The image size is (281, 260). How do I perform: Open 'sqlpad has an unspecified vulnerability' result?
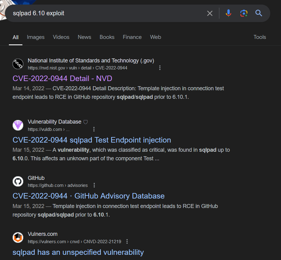click(78, 252)
